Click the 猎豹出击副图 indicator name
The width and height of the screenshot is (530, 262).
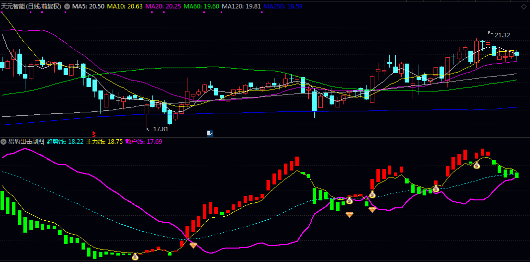26,142
